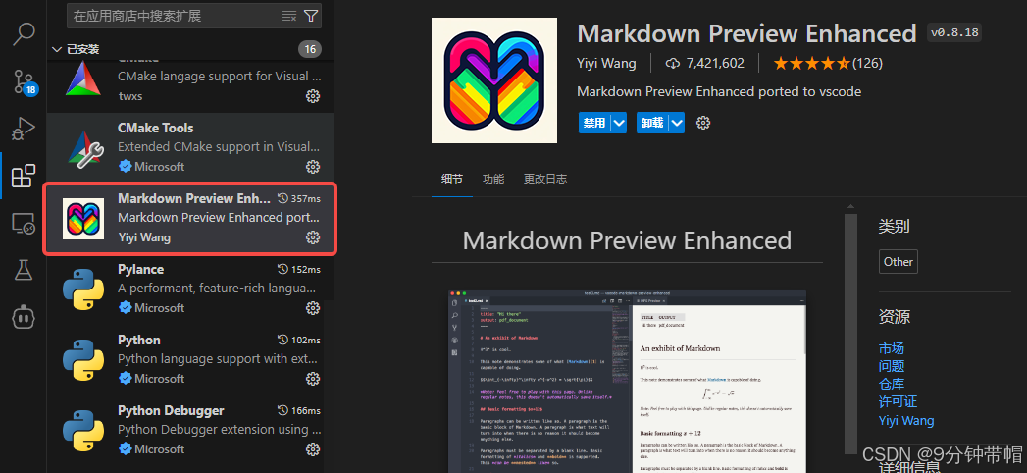
Task: Switch to the 更改日志 tab
Action: (x=545, y=179)
